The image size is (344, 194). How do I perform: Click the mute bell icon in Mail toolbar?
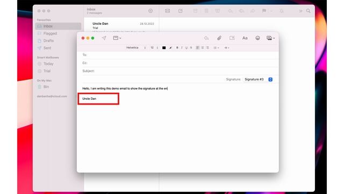282,11
